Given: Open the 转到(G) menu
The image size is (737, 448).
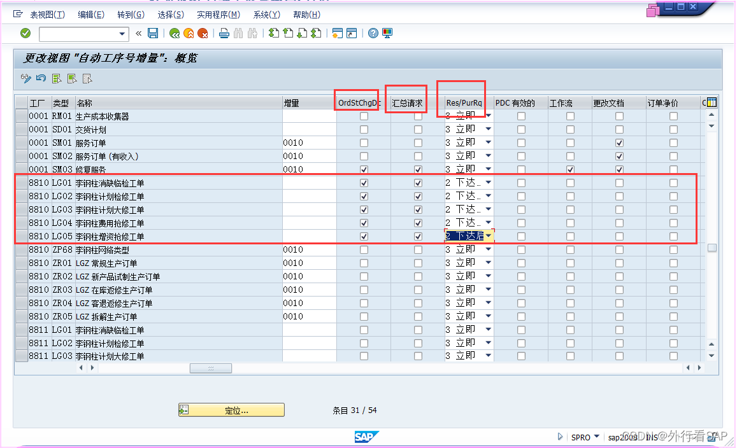Looking at the screenshot, I should [x=131, y=15].
